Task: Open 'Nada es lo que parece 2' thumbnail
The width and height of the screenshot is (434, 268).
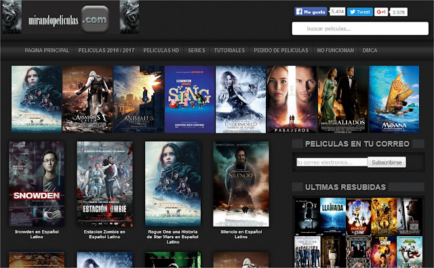Action: 307,252
